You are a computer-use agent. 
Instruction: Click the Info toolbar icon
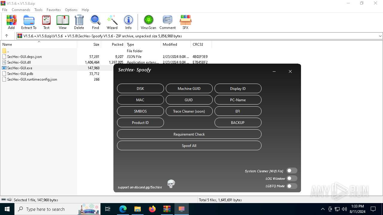click(x=128, y=22)
